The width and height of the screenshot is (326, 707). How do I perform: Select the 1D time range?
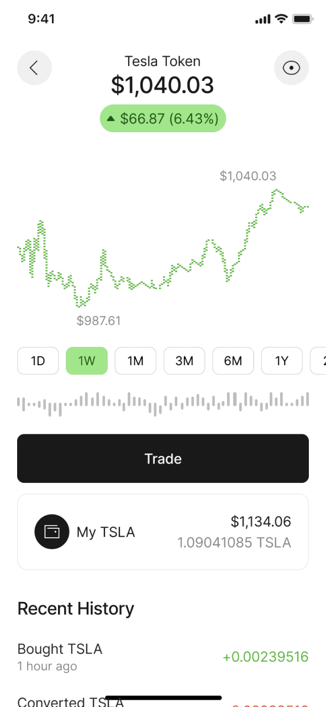click(x=38, y=361)
